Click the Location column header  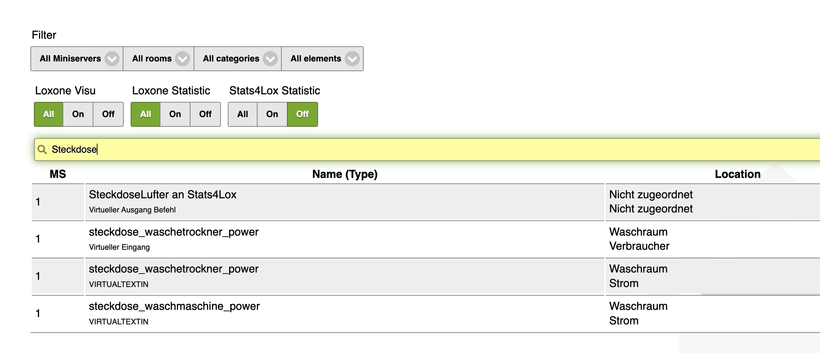pos(737,174)
